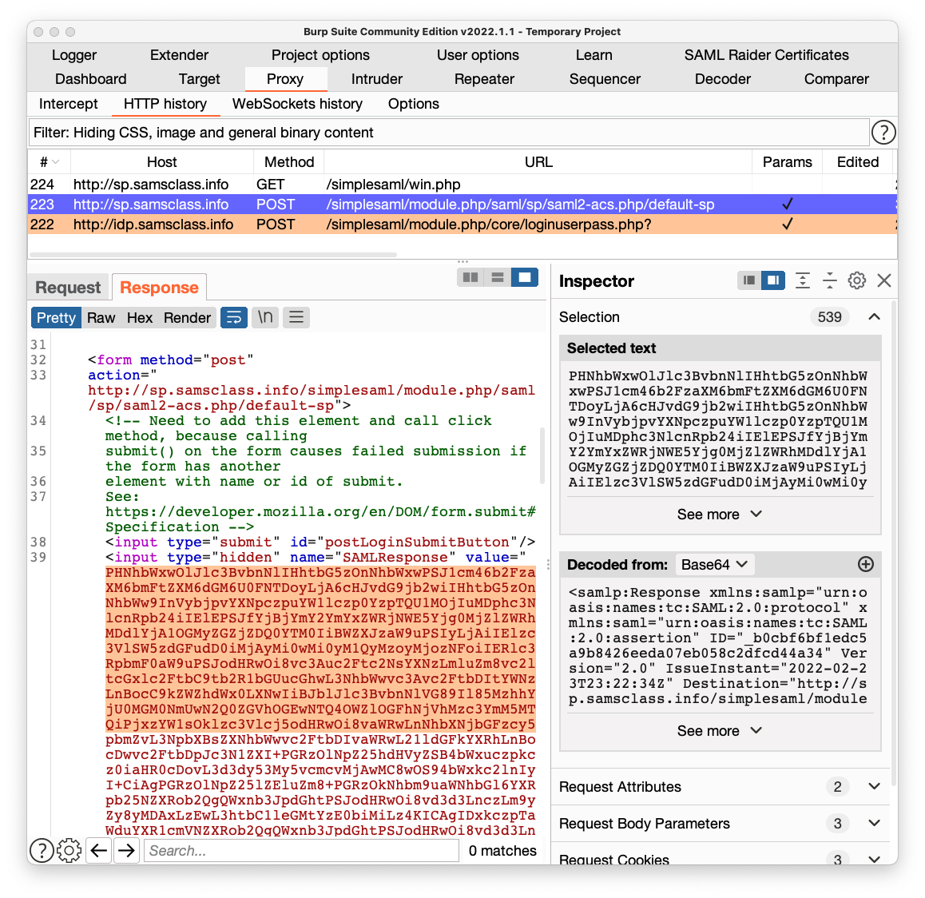
Task: Select history row 223 saml2-acs.php
Action: point(462,205)
